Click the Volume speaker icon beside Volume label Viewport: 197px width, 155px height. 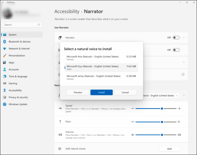(x=60, y=135)
